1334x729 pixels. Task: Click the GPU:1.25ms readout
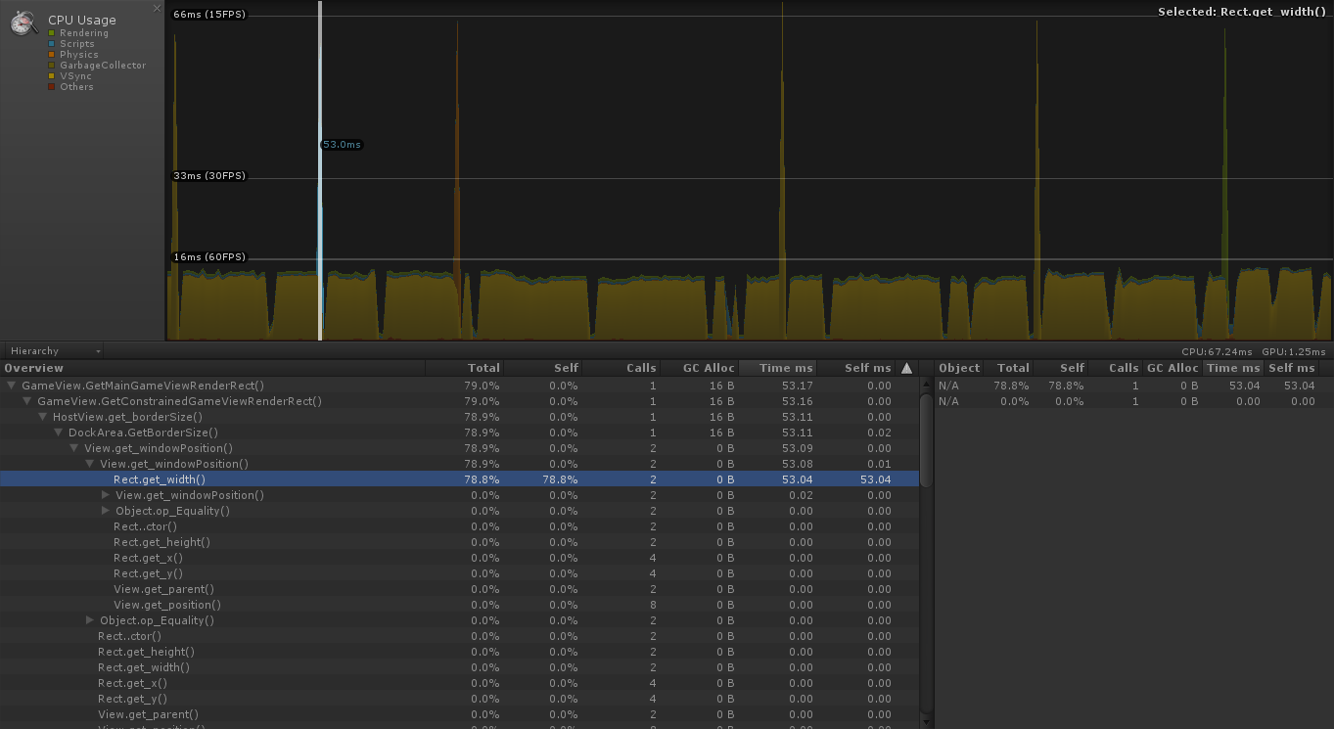coord(1294,351)
